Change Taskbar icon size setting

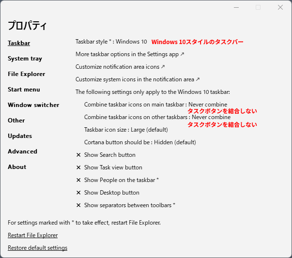point(126,130)
